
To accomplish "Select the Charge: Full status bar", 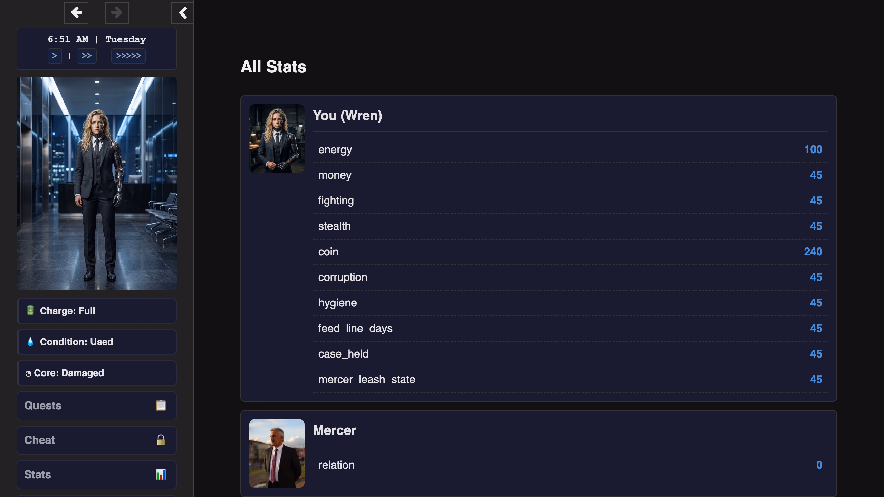I will tap(97, 311).
